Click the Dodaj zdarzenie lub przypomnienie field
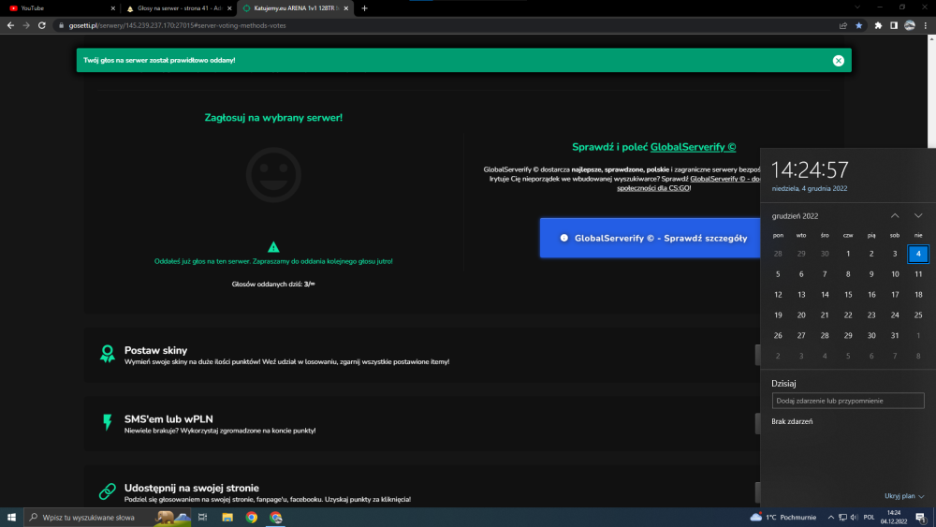The width and height of the screenshot is (936, 527). click(848, 401)
